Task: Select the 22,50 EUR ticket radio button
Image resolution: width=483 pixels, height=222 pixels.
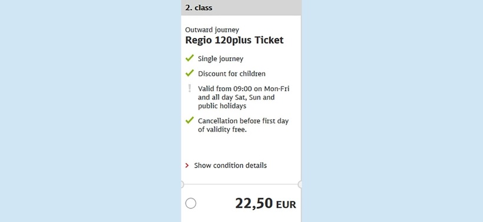Action: tap(191, 204)
